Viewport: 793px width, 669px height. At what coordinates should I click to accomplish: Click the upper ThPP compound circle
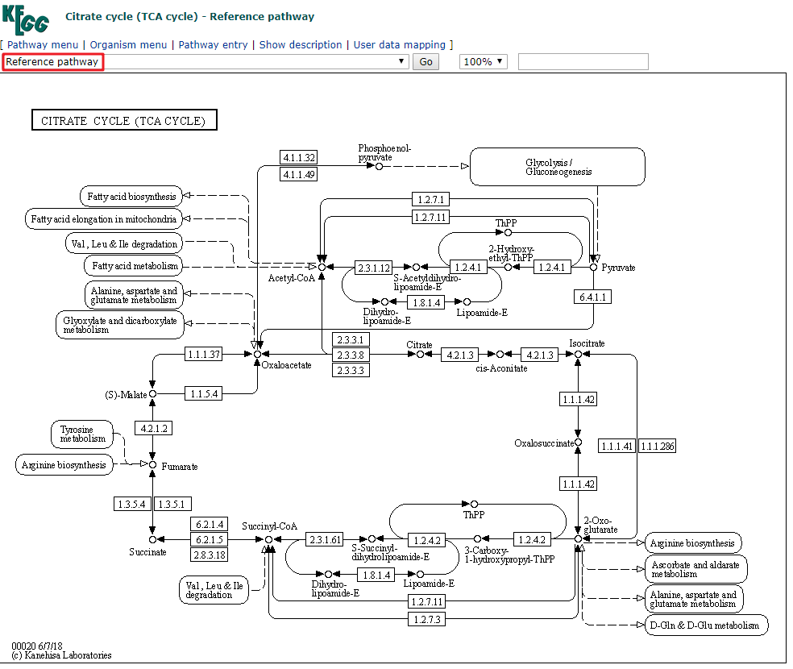pos(509,233)
